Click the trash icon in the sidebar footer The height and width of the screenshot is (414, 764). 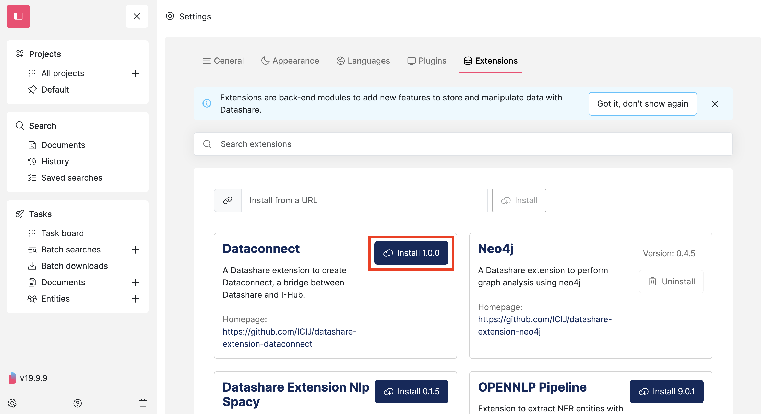pyautogui.click(x=143, y=403)
